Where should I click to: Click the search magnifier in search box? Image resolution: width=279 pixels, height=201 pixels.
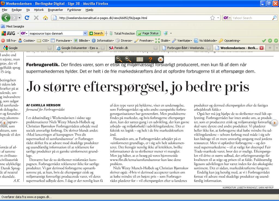point(274,18)
